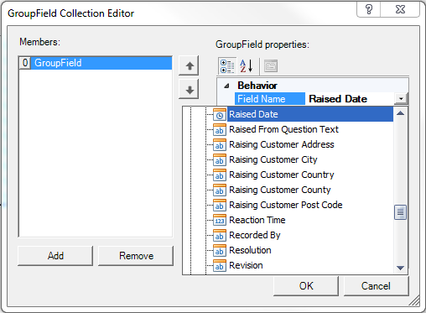Click the field list scrollbar thumb
This screenshot has width=426, height=313.
[x=400, y=212]
